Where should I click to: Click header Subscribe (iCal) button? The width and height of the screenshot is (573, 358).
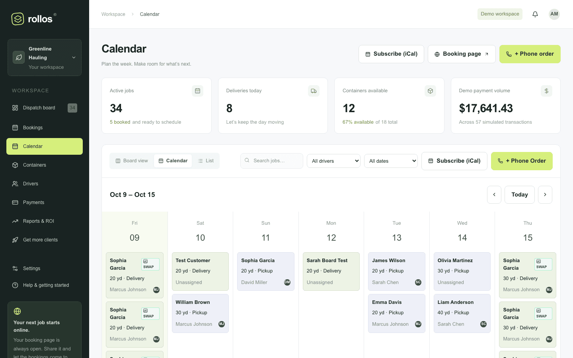click(x=391, y=54)
